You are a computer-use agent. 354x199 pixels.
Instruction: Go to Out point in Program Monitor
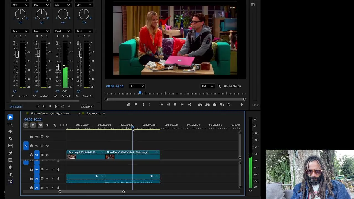(x=189, y=104)
